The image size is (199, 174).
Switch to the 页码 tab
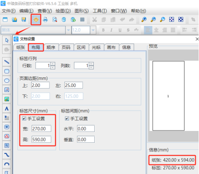pos(66,47)
